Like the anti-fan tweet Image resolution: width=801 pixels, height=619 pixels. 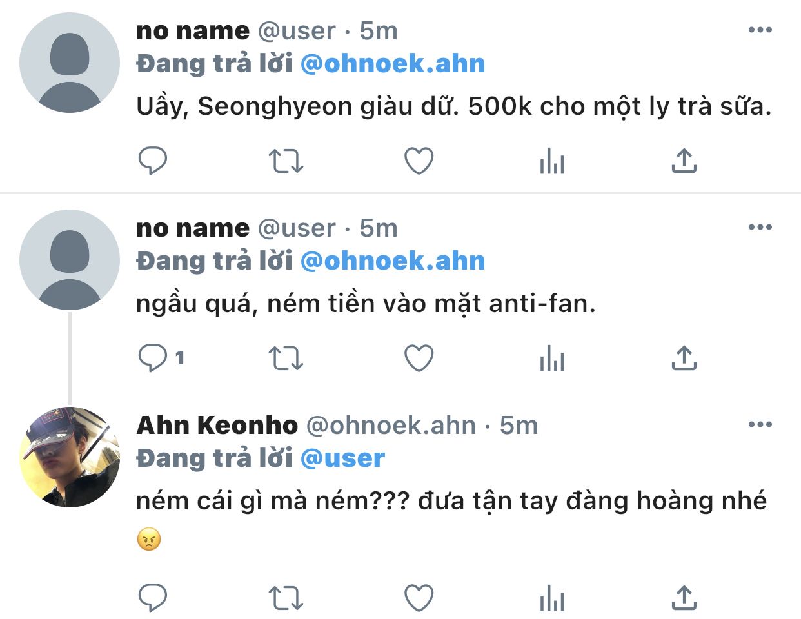[x=419, y=359]
